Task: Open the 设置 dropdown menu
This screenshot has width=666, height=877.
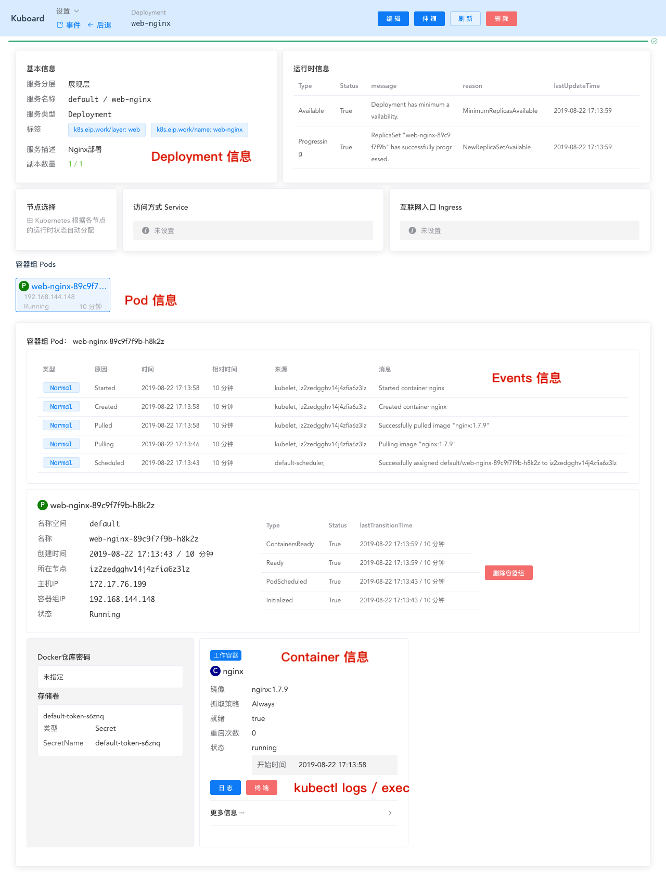Action: point(68,11)
